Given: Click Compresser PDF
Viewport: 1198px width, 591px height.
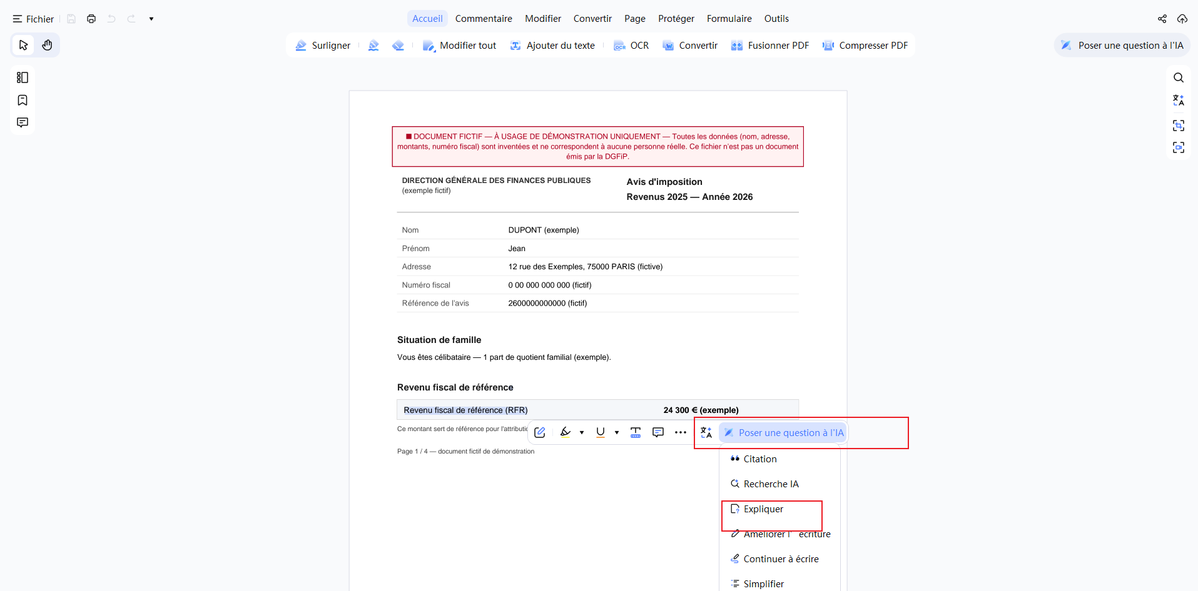Looking at the screenshot, I should (x=865, y=46).
